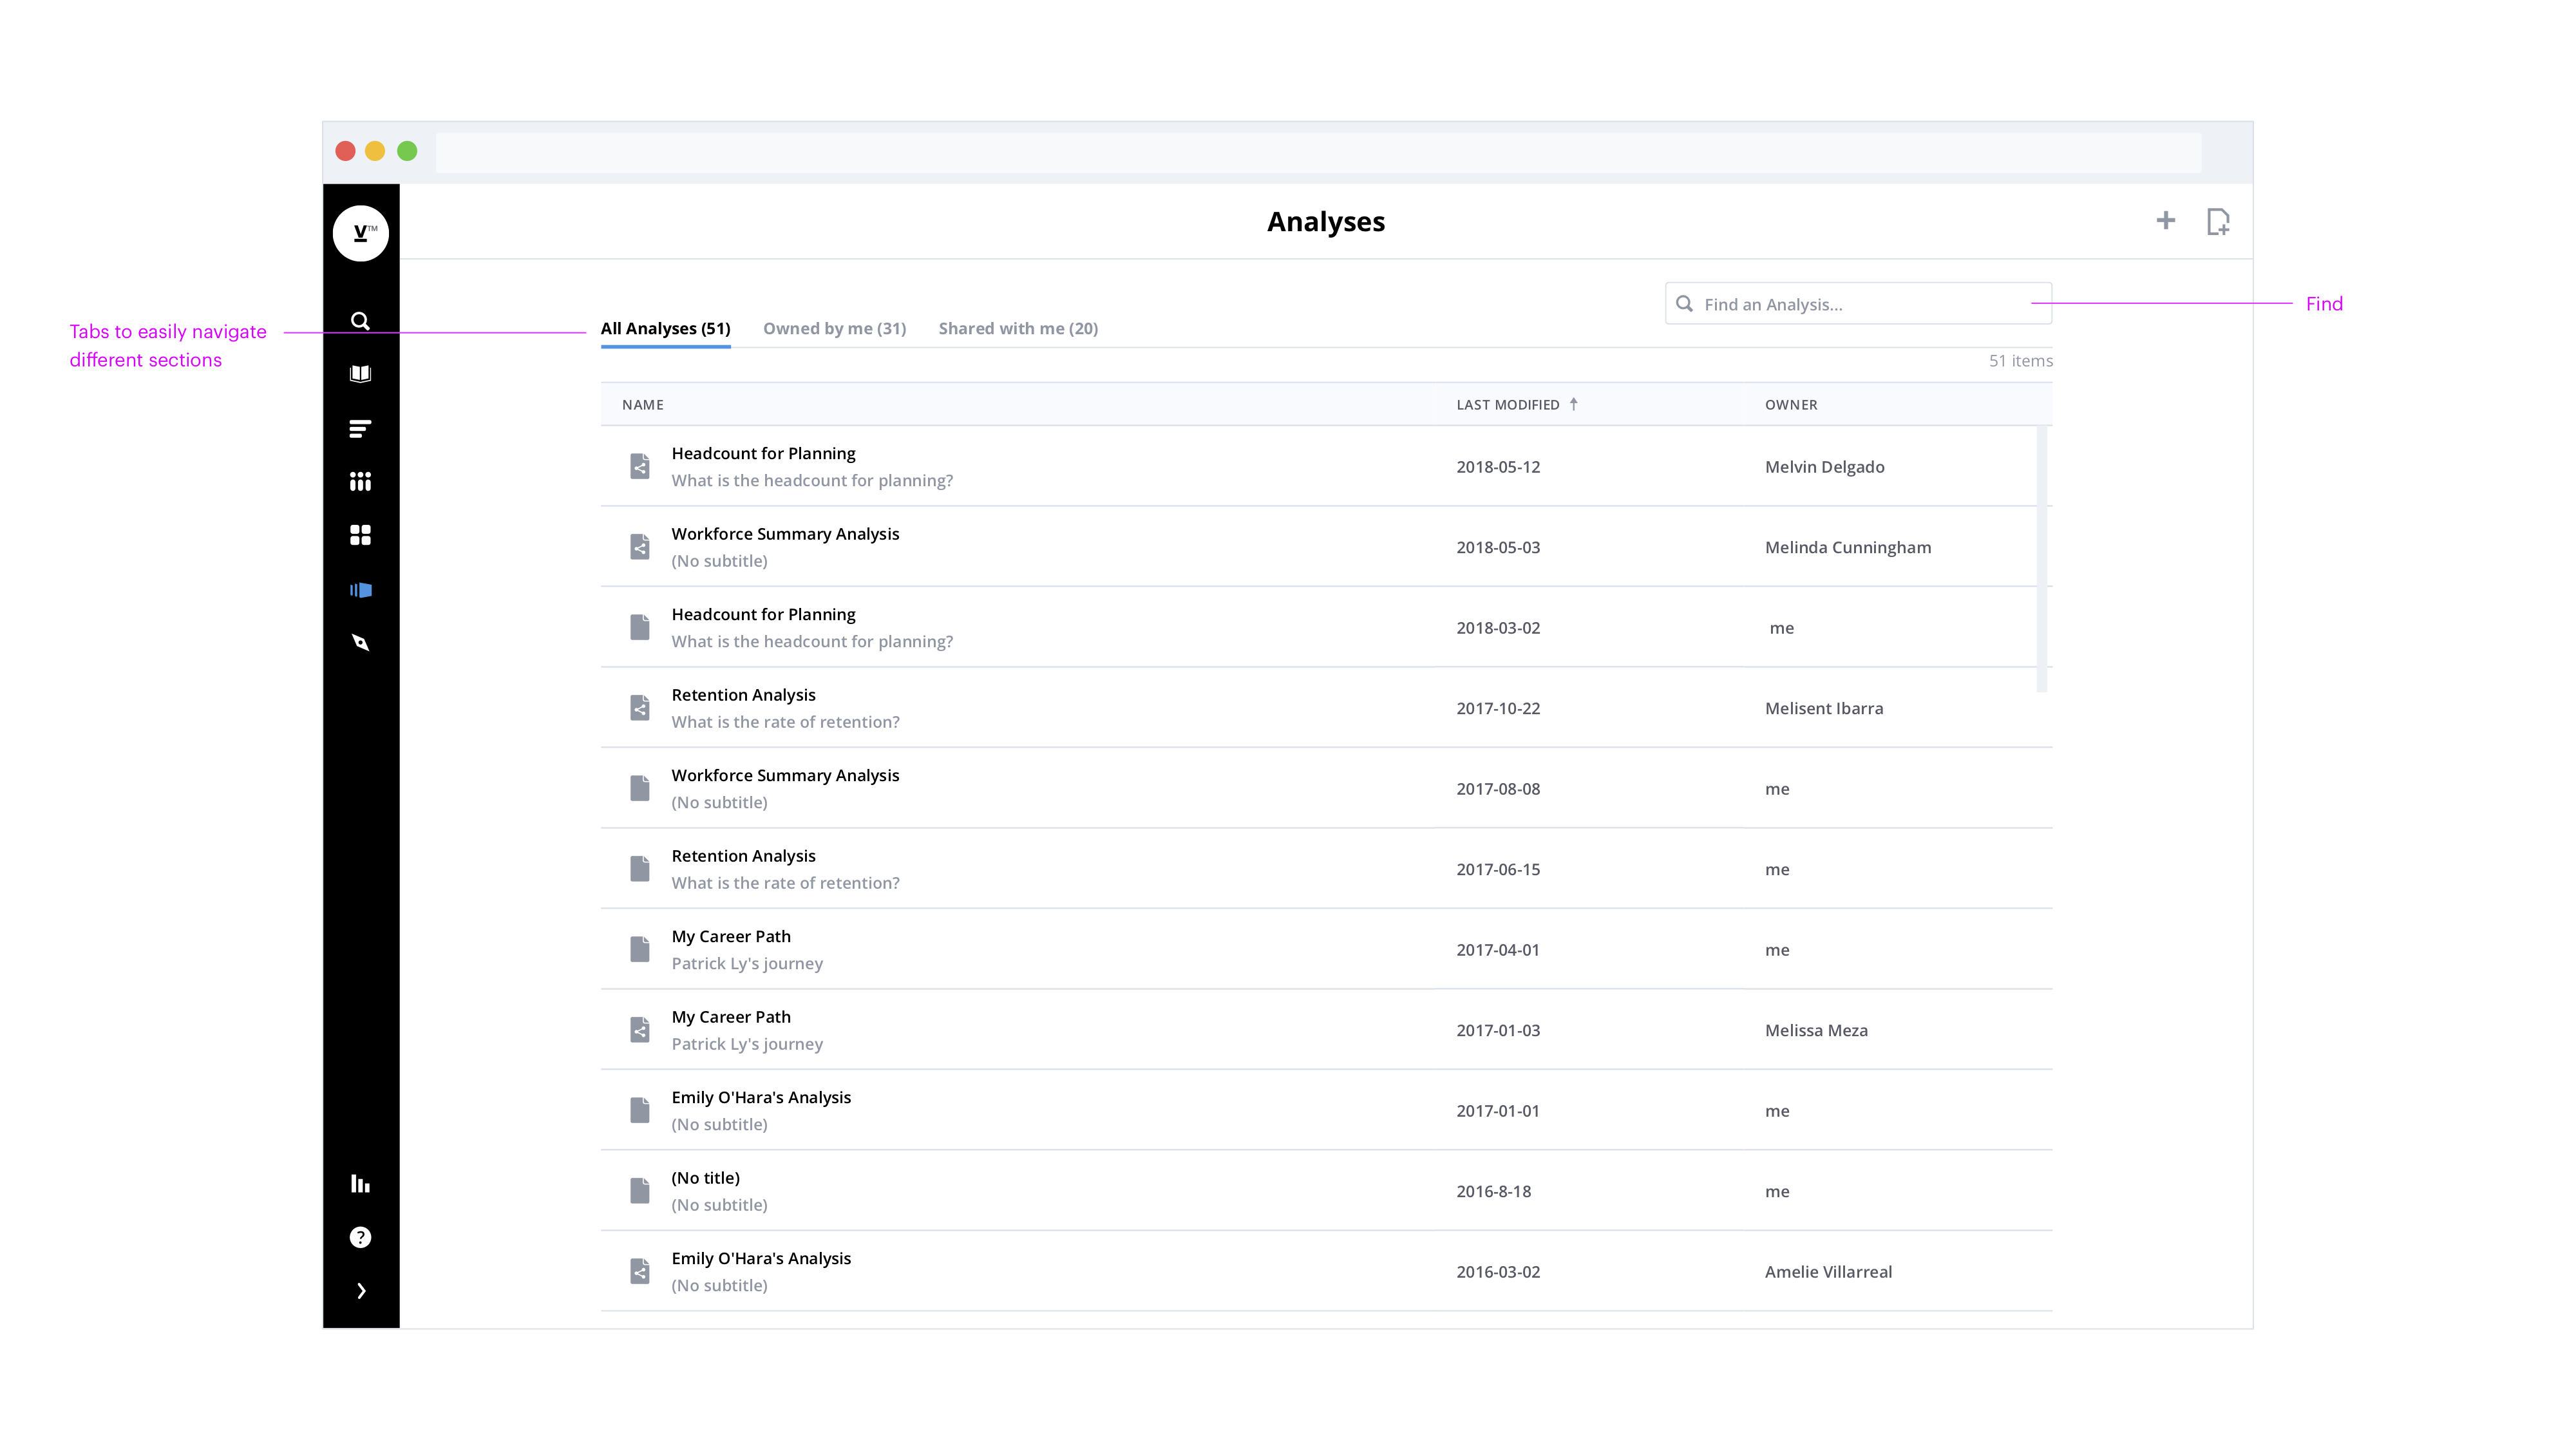Click the All Analyses (51) tab
Screen dimensions: 2576x1449
665,327
